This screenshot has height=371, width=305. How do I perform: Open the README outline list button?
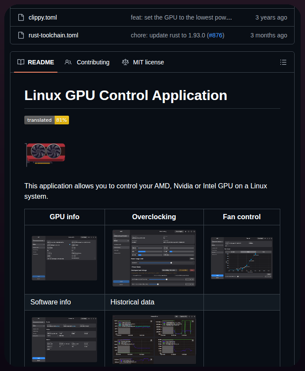[283, 62]
